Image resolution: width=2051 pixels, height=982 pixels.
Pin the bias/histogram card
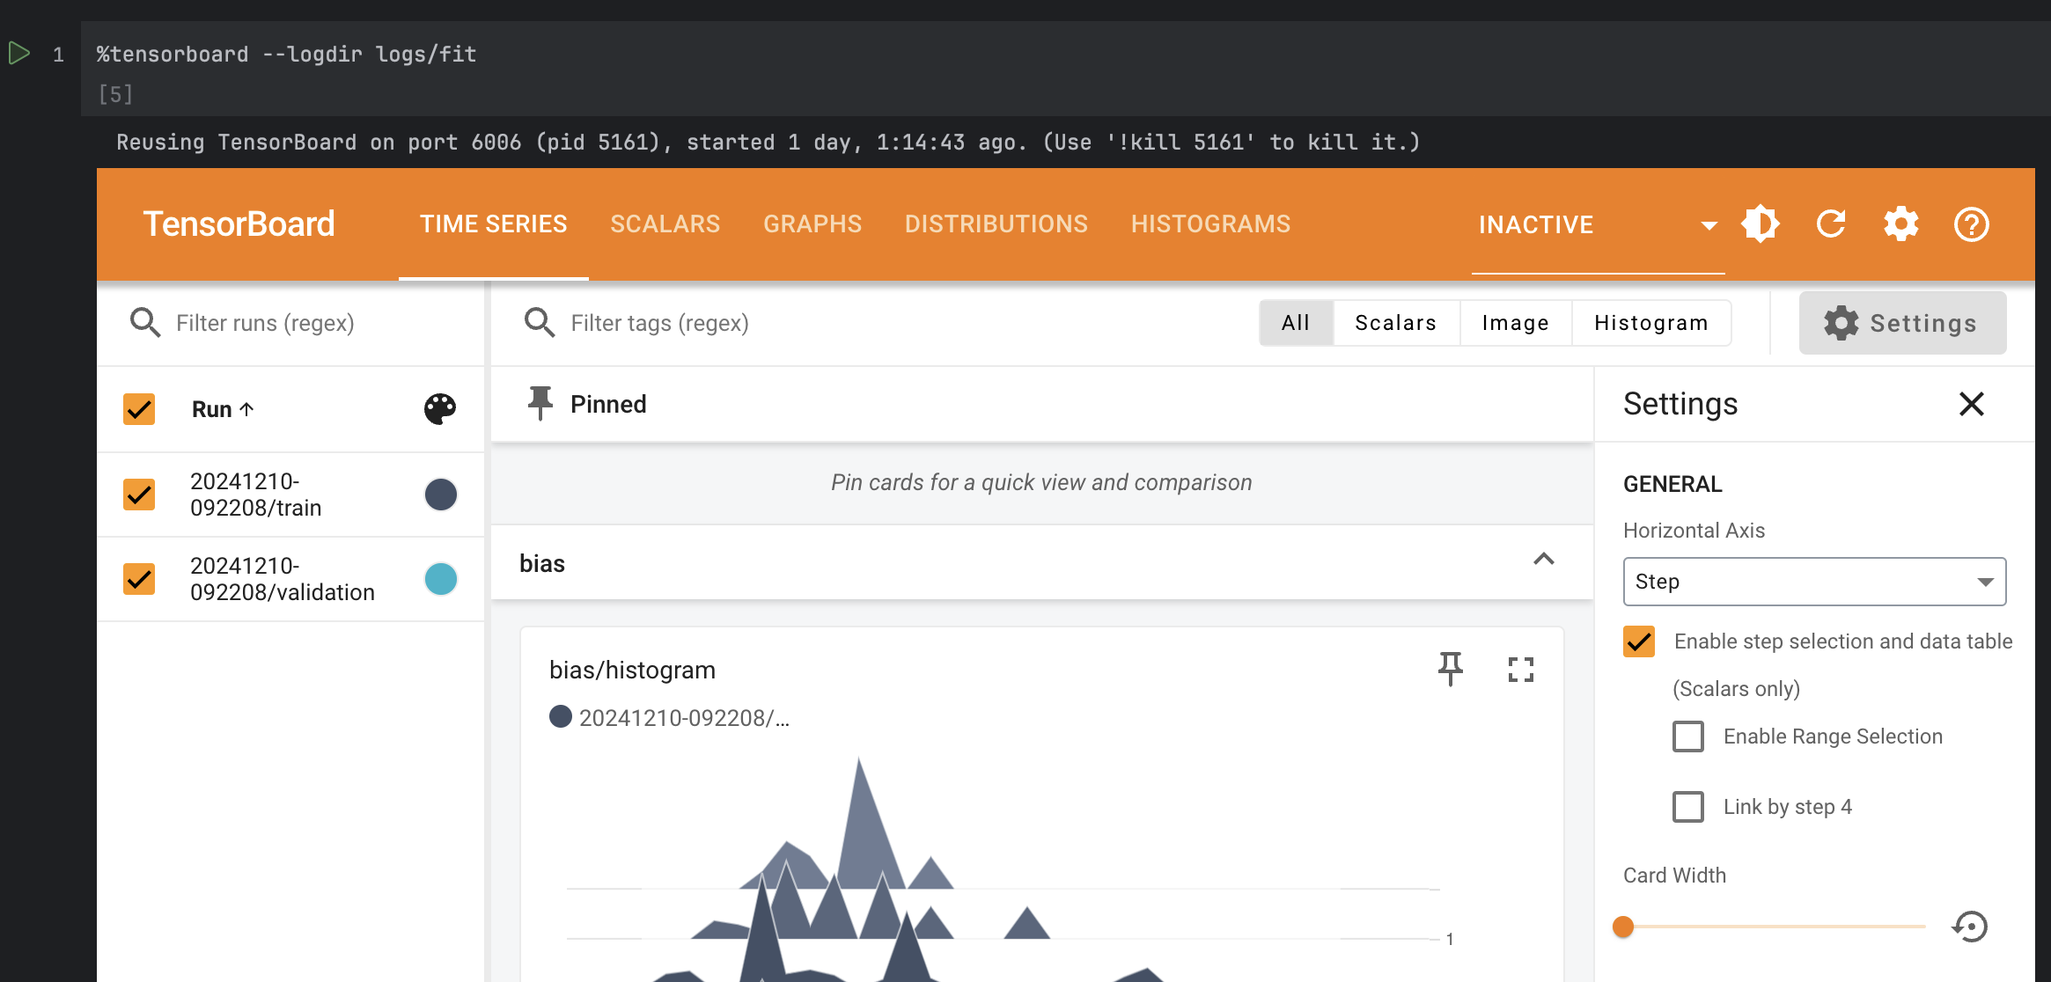coord(1451,670)
